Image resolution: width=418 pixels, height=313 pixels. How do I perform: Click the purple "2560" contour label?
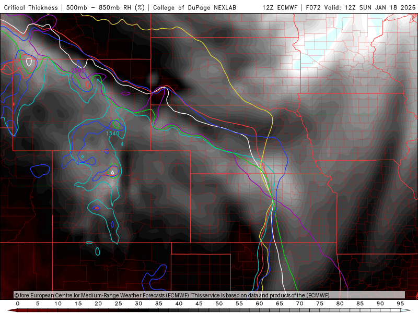pyautogui.click(x=78, y=70)
